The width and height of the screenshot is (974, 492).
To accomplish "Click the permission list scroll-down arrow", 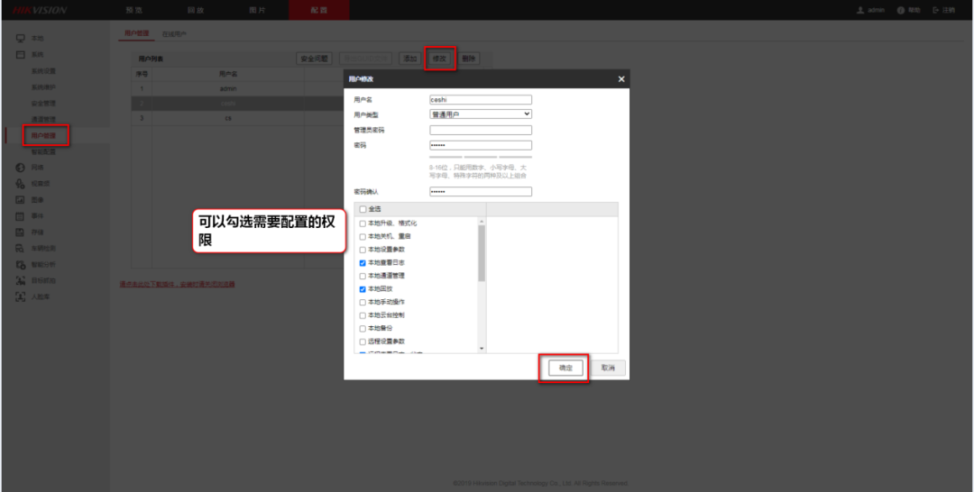I will (482, 349).
